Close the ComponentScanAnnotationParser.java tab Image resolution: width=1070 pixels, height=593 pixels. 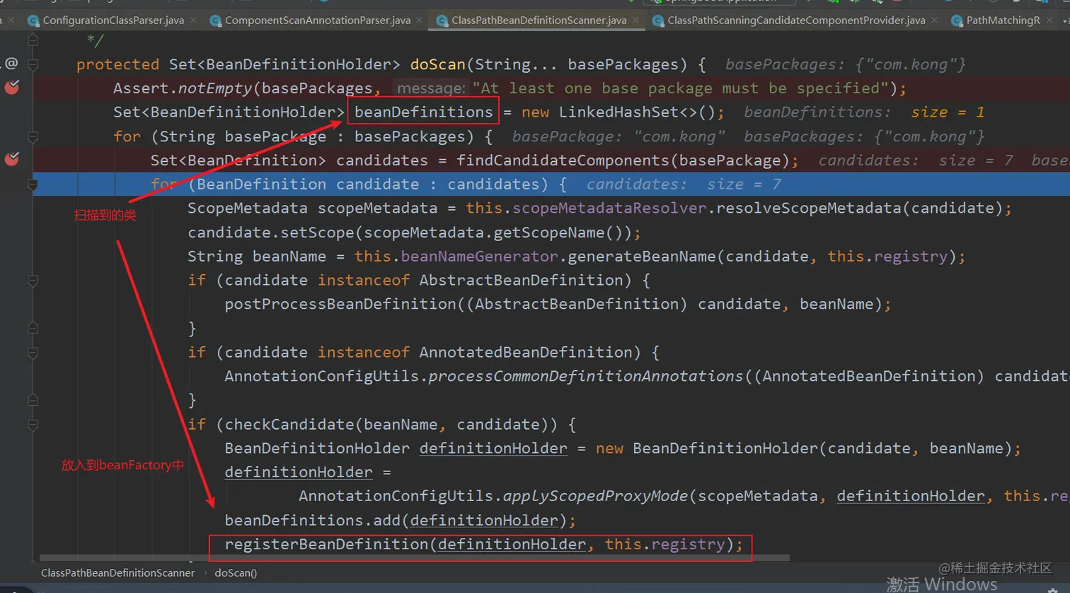tap(420, 20)
